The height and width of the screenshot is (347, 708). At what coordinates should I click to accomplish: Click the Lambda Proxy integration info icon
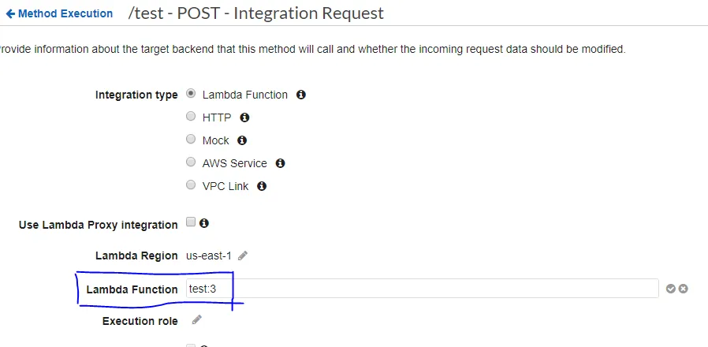[x=204, y=223]
